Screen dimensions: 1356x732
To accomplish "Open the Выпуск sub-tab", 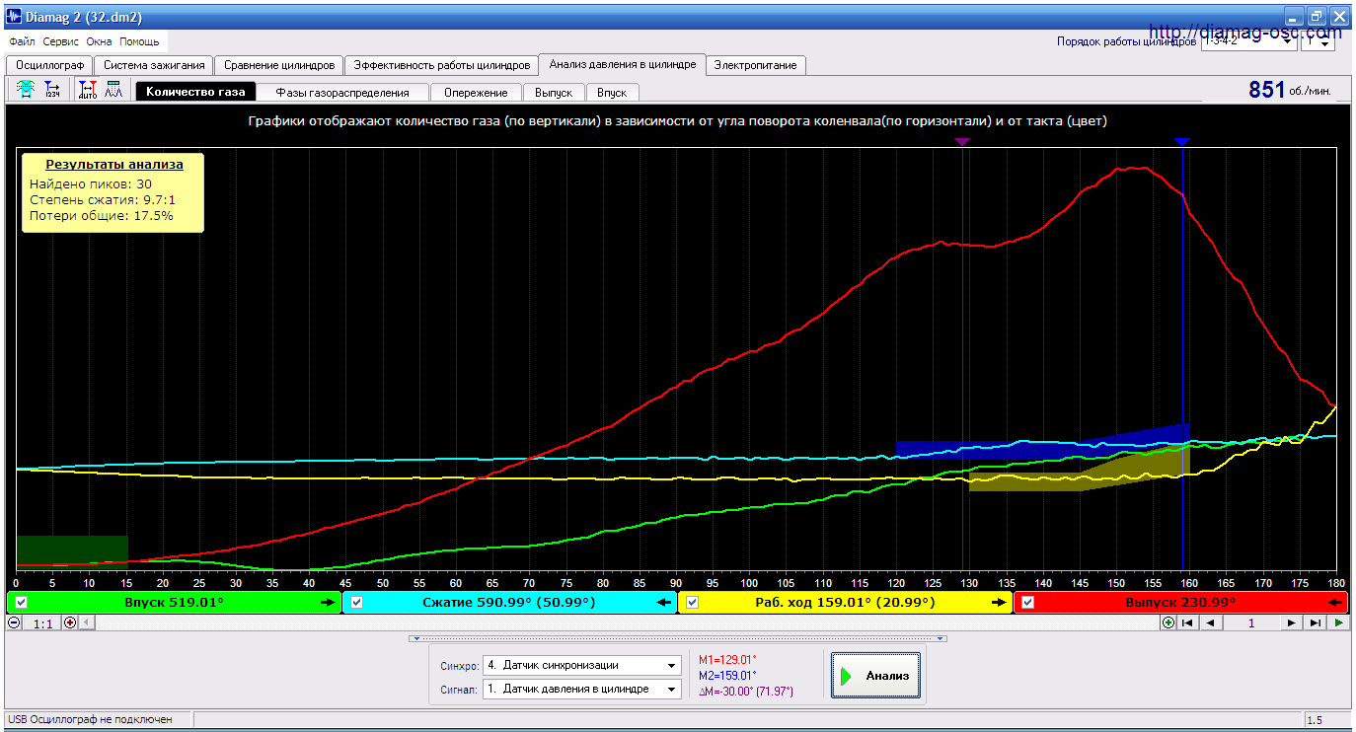I will 554,92.
